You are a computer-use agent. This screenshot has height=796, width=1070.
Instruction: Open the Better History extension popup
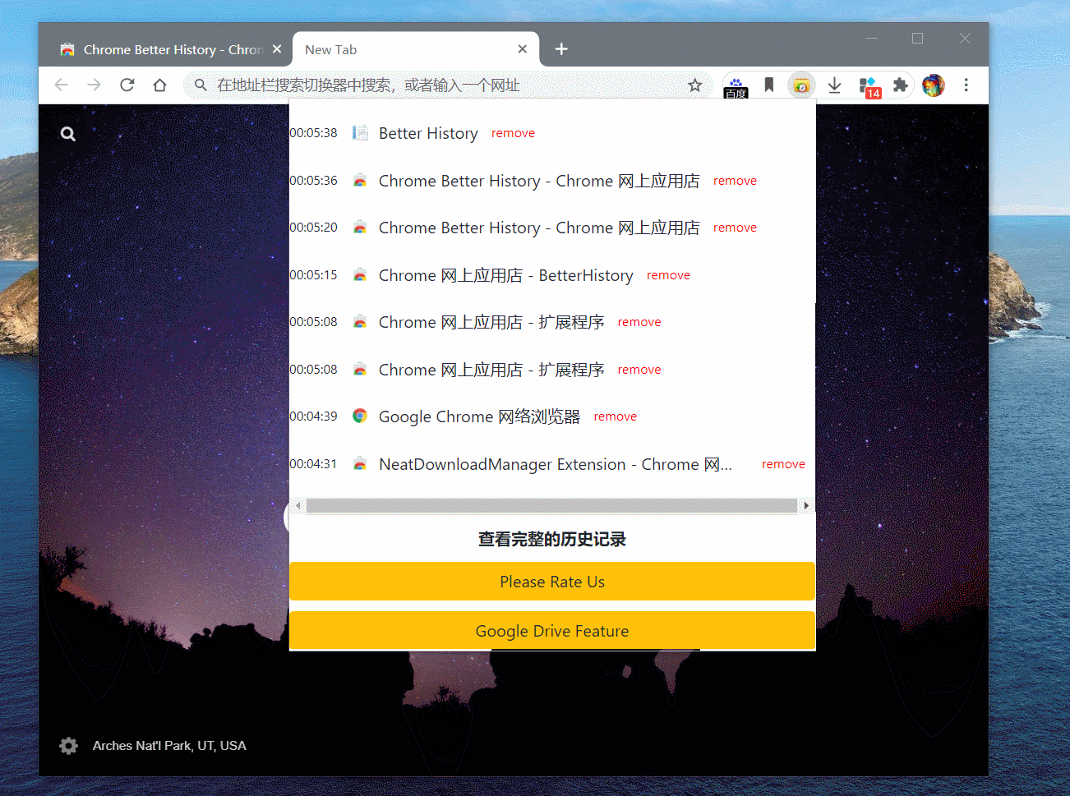(801, 85)
